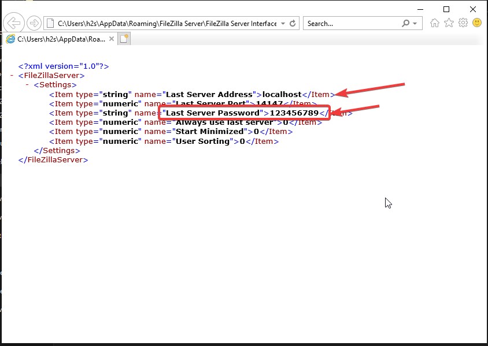
Task: Open Favorites with the star icon
Action: click(448, 23)
